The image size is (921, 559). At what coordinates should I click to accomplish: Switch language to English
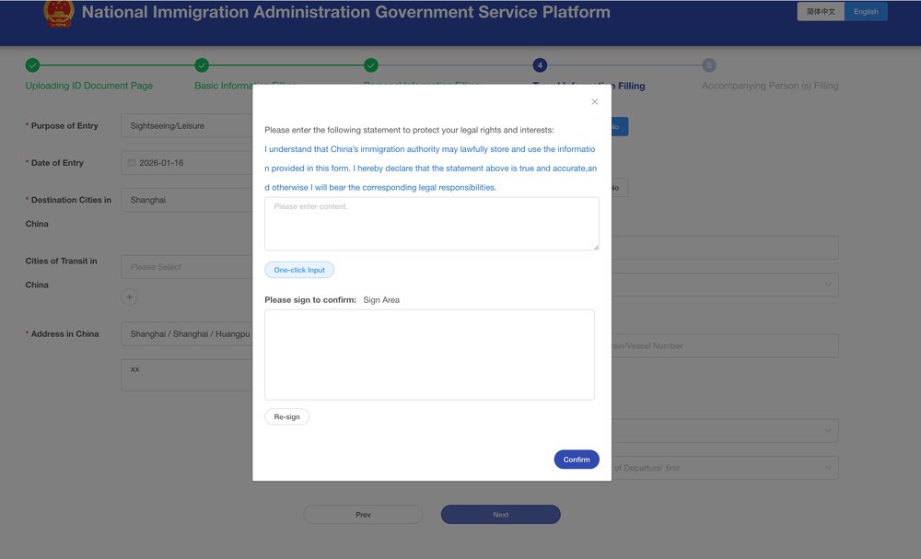[866, 12]
